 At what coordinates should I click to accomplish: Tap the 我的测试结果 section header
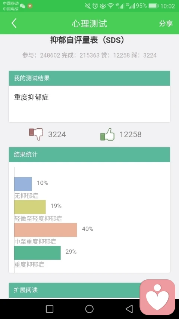pyautogui.click(x=89, y=78)
